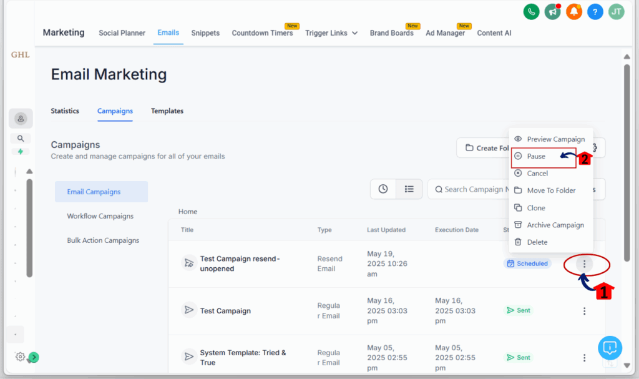The height and width of the screenshot is (379, 639).
Task: Expand the Trigger Links dropdown
Action: 331,32
